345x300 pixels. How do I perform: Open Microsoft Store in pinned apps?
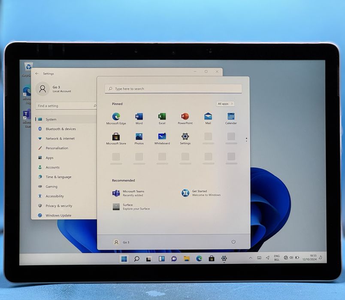coord(116,139)
